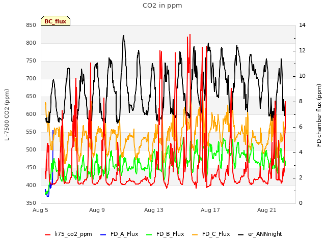Screen dimensions: 326x244
Task: Click the 450 left-axis tick label
Action: 31,167
